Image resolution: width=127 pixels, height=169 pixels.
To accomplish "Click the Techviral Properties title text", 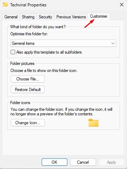I will click(28, 5).
